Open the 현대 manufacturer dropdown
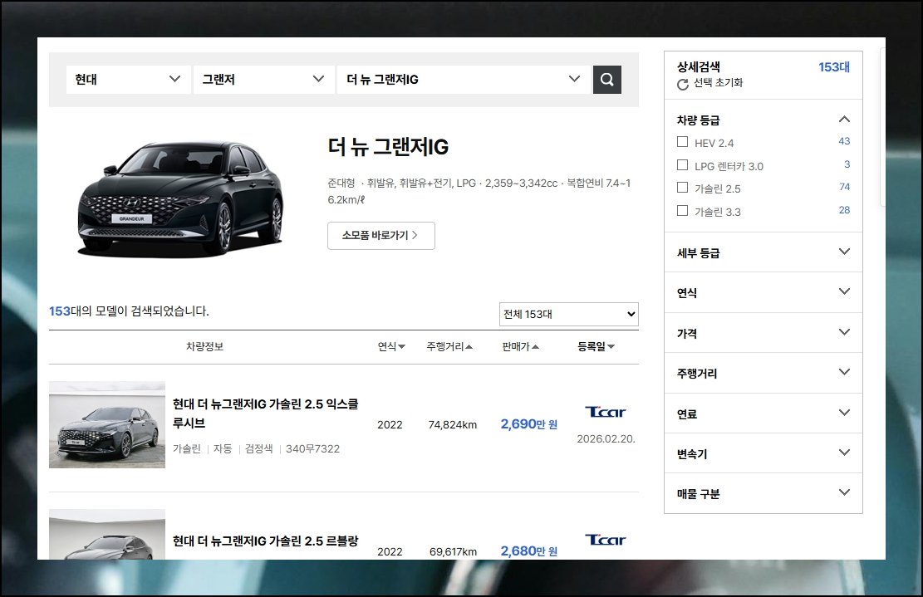This screenshot has width=923, height=597. [x=128, y=80]
